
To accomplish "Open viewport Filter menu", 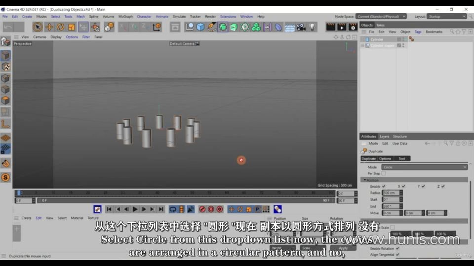I will coord(86,37).
